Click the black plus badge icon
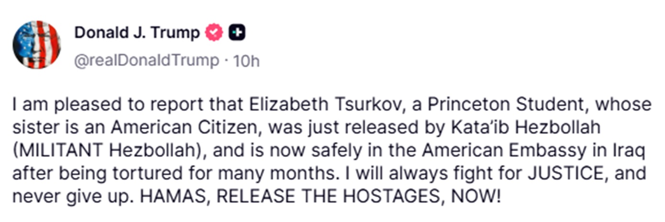Image resolution: width=665 pixels, height=222 pixels. click(x=237, y=33)
